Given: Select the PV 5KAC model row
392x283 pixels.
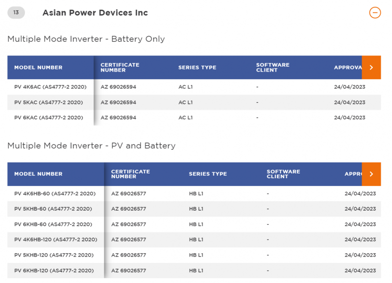Looking at the screenshot, I should tap(49, 102).
